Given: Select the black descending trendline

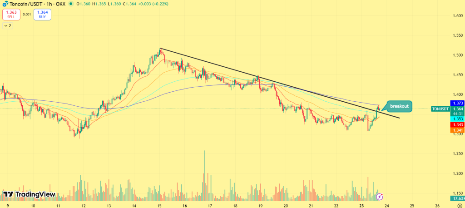Looking at the screenshot, I should click(x=272, y=83).
